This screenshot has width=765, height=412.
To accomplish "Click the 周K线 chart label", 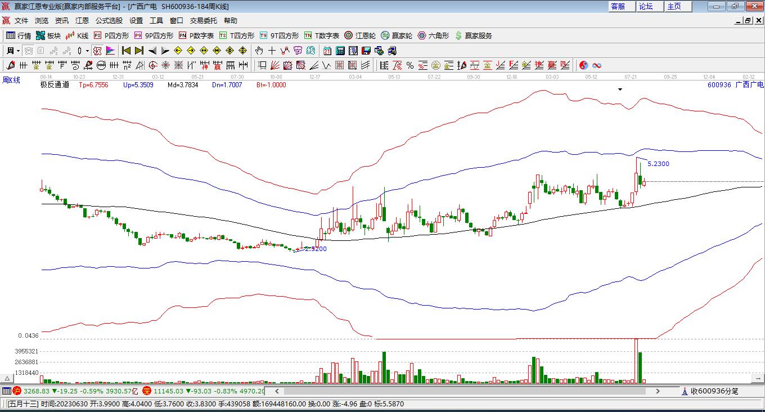I will point(11,80).
